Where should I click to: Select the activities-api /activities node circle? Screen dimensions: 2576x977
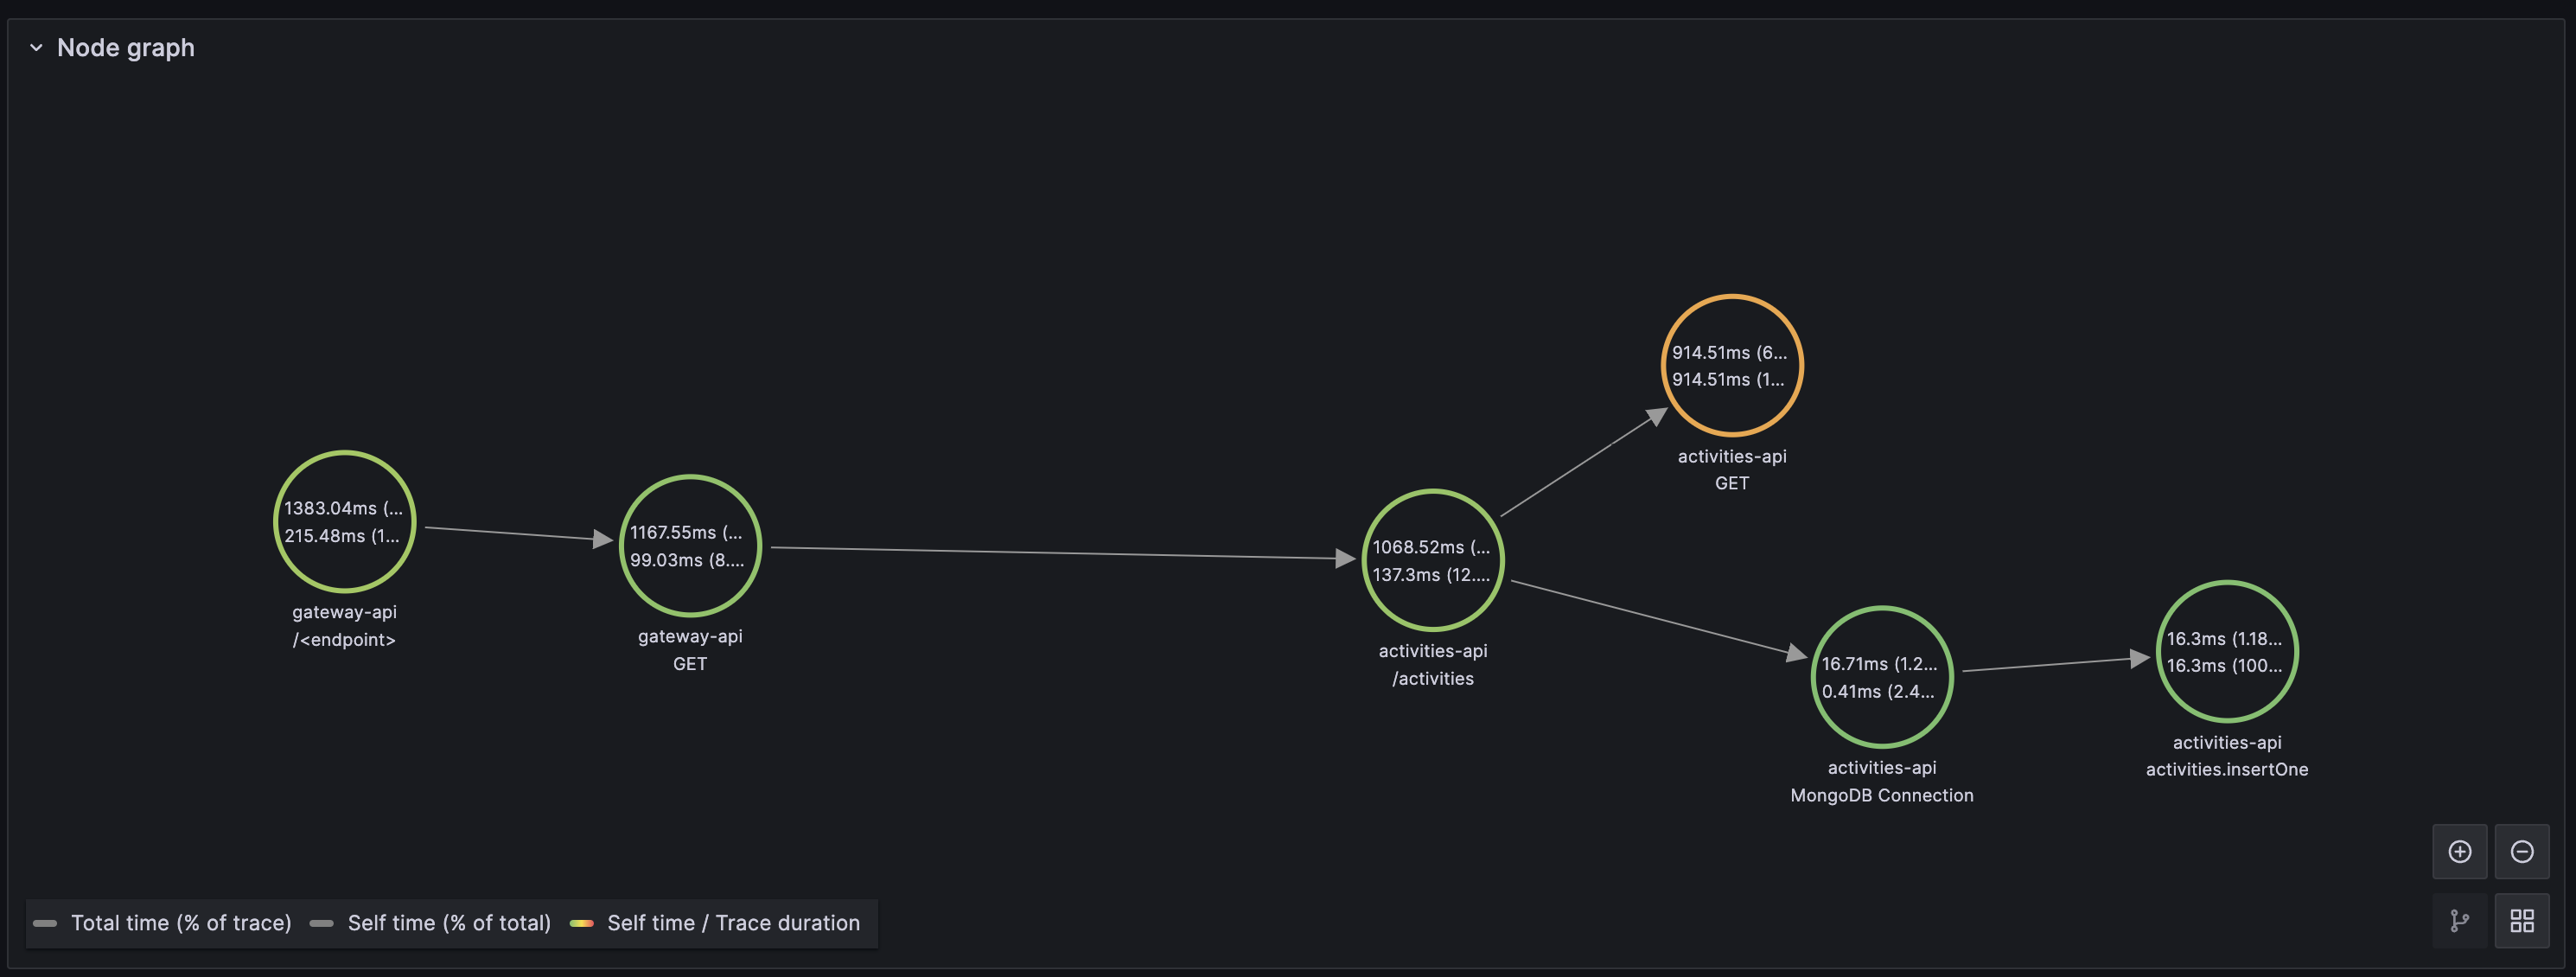point(1433,560)
